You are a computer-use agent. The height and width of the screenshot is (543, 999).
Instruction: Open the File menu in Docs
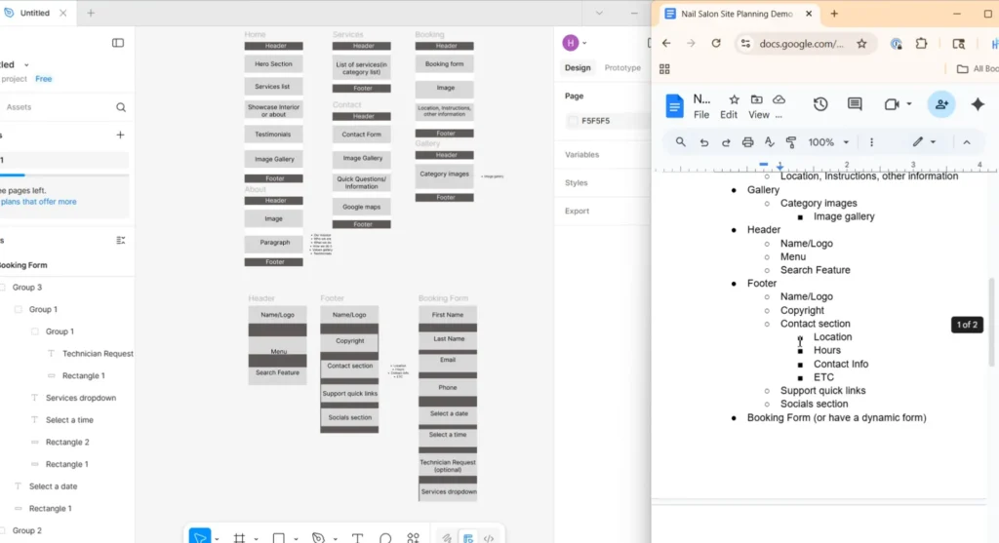701,115
